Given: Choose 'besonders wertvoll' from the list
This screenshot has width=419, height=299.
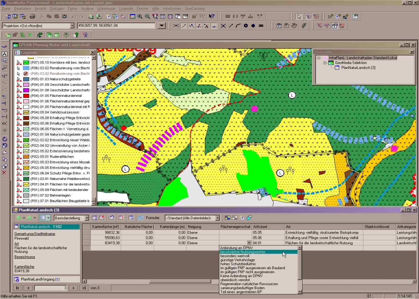Looking at the screenshot, I should (235, 256).
